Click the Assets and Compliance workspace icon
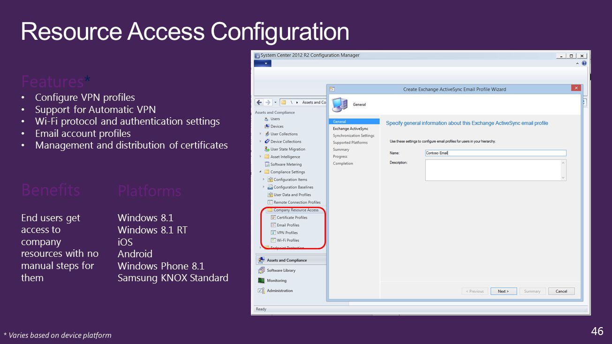The image size is (612, 344). click(261, 260)
